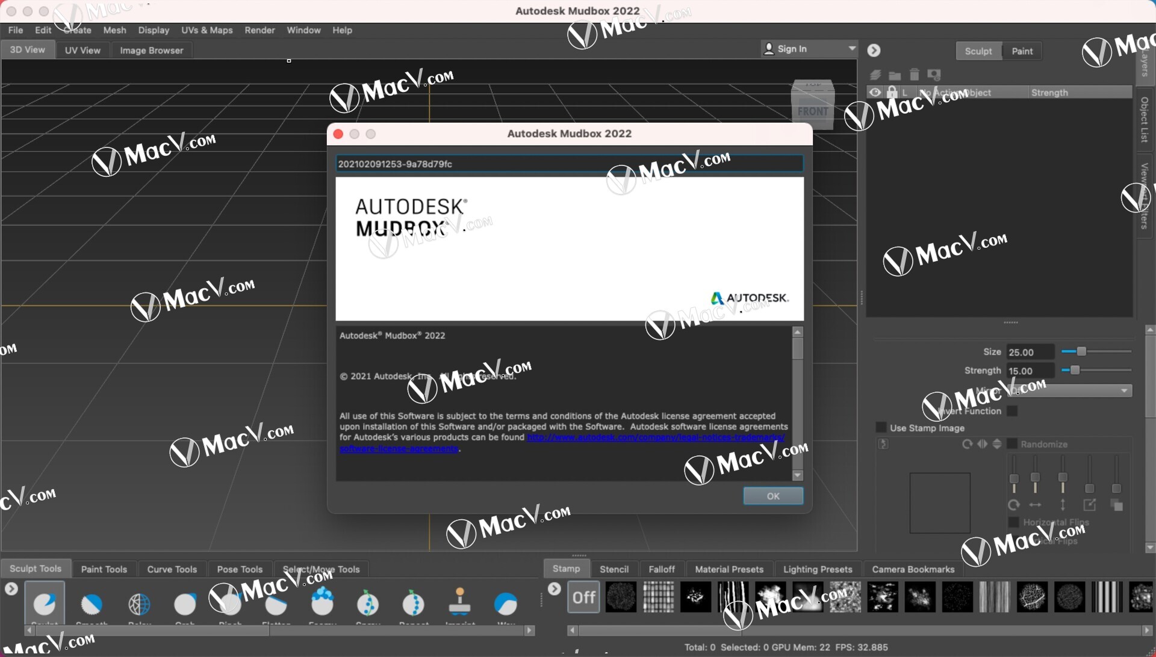Switch to Sculpt layers mode
This screenshot has width=1156, height=657.
[x=978, y=51]
